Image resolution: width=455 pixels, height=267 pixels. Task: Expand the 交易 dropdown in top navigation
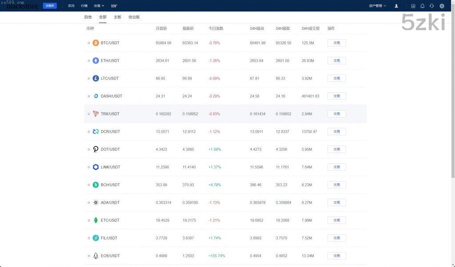click(99, 6)
